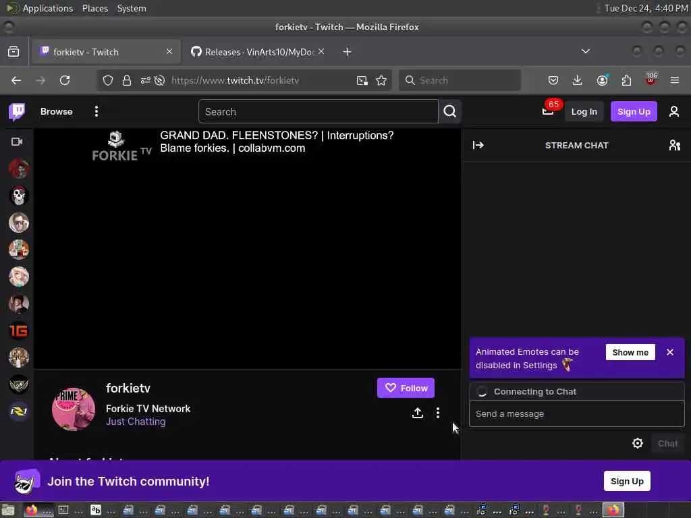Focus the Send a message chat box

[576, 413]
